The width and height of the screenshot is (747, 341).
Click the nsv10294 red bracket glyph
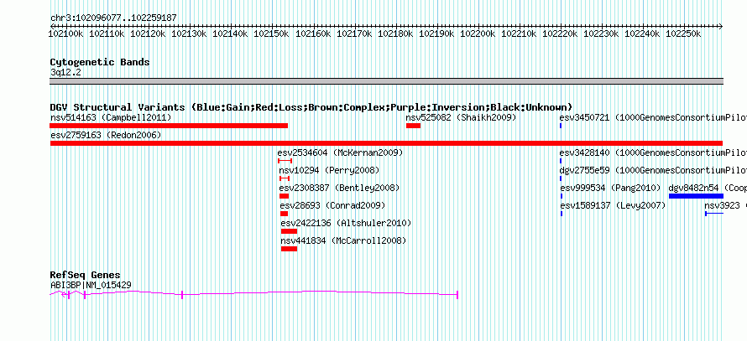pyautogui.click(x=285, y=178)
